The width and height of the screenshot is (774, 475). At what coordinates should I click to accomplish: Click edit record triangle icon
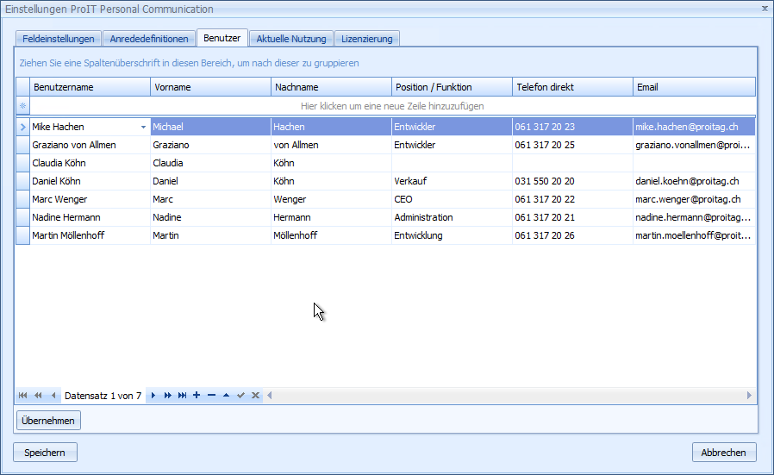click(x=226, y=396)
